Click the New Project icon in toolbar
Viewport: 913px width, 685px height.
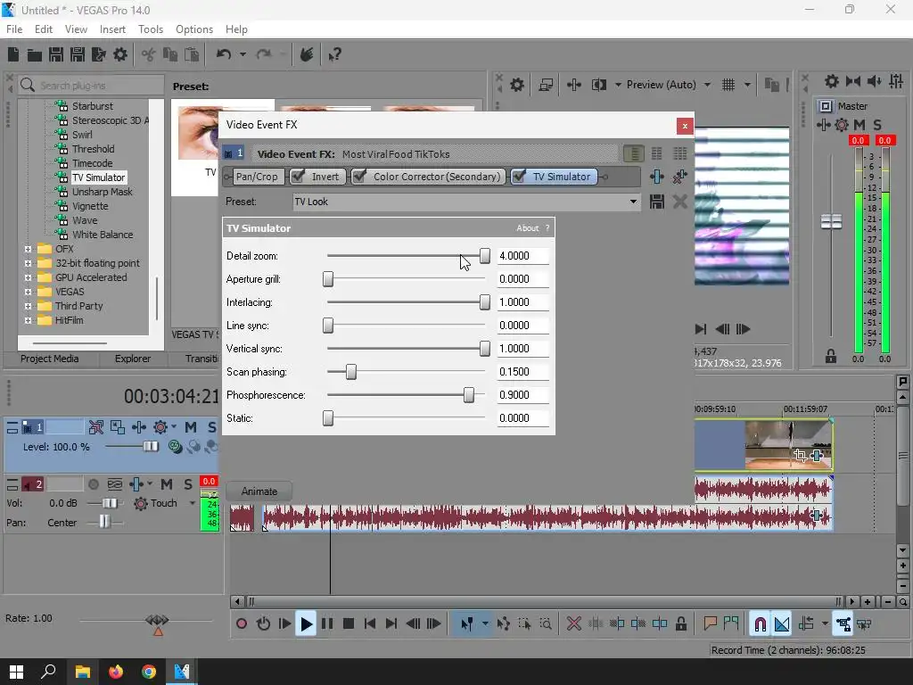(x=13, y=54)
